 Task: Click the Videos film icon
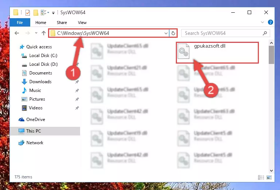click(24, 108)
